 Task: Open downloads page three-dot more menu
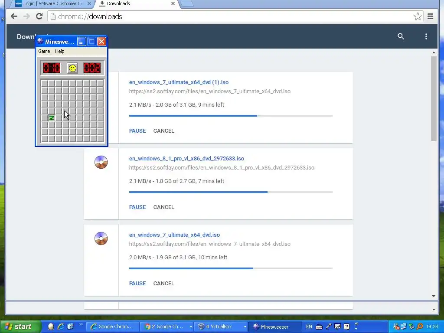click(426, 36)
